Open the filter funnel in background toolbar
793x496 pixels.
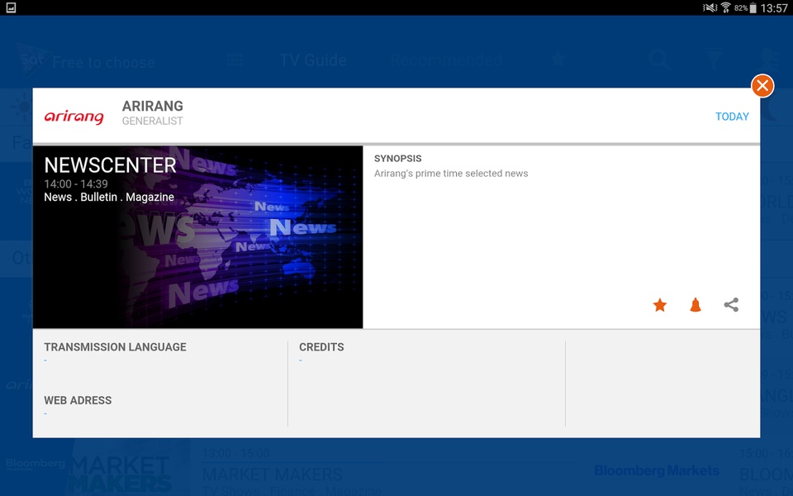pyautogui.click(x=714, y=60)
